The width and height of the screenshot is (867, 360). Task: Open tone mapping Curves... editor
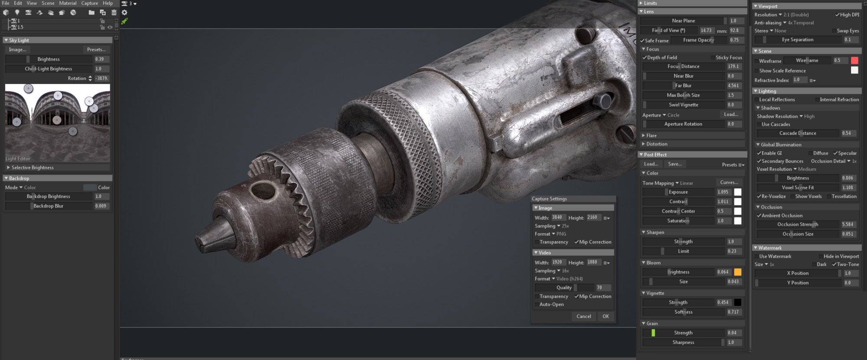(729, 182)
